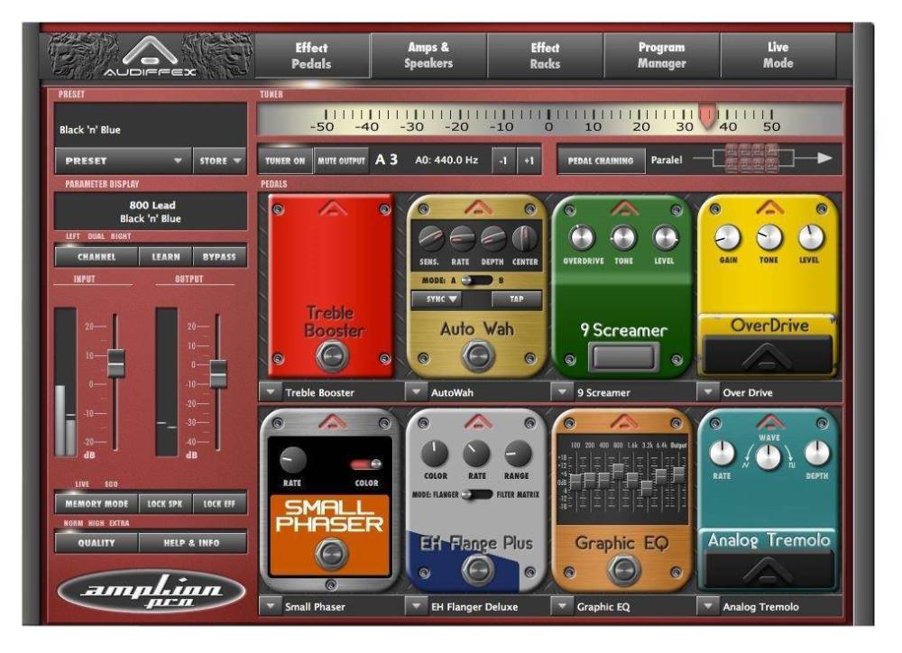Screen dimensions: 902x653
Task: Flip the EH Flanger mode switch
Action: click(476, 494)
